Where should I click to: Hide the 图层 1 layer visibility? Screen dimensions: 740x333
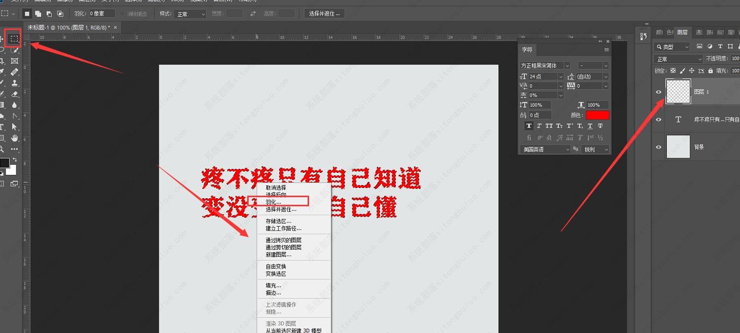(x=658, y=92)
